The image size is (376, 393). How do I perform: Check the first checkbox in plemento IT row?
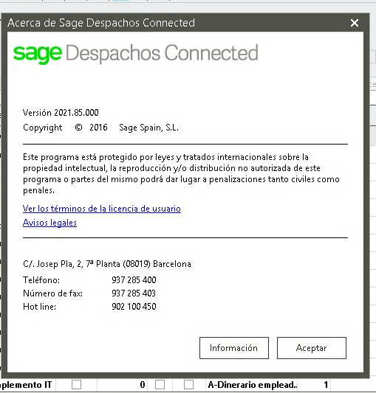[76, 384]
